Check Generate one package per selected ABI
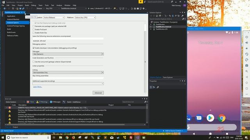The width and height of the screenshot is (250, 140). coord(34,26)
